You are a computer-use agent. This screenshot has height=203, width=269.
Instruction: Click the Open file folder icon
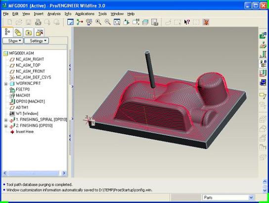(19, 22)
